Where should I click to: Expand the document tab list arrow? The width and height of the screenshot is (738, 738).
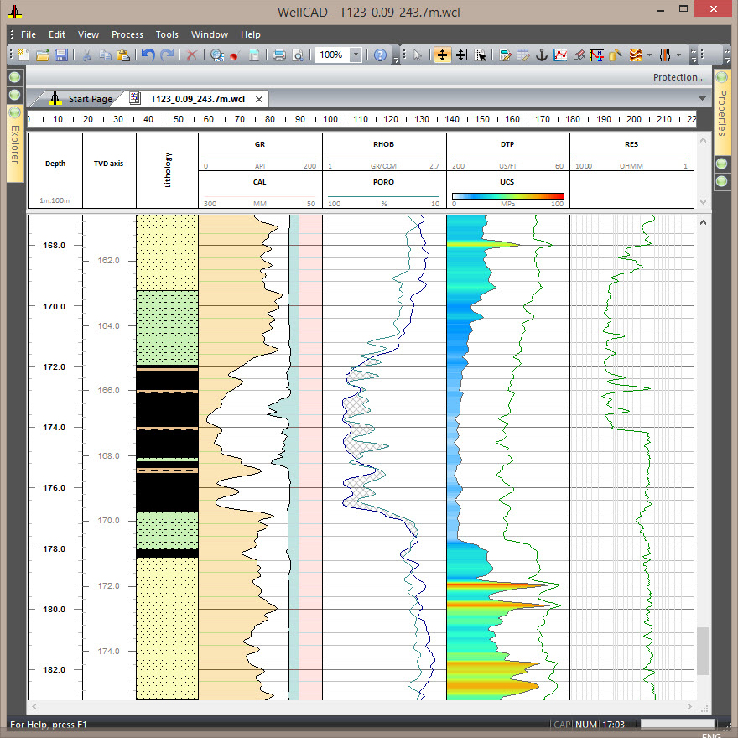(x=702, y=99)
